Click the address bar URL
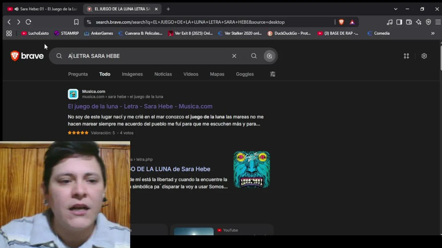442x248 pixels. (190, 22)
